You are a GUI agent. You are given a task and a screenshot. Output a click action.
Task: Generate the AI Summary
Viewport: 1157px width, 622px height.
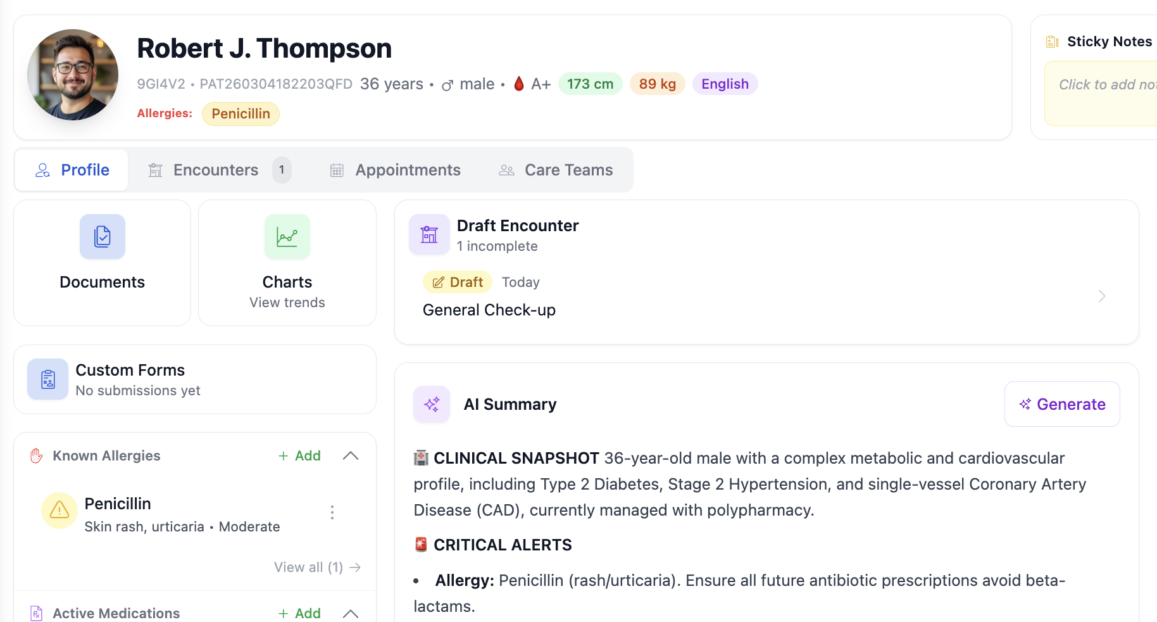pyautogui.click(x=1062, y=404)
